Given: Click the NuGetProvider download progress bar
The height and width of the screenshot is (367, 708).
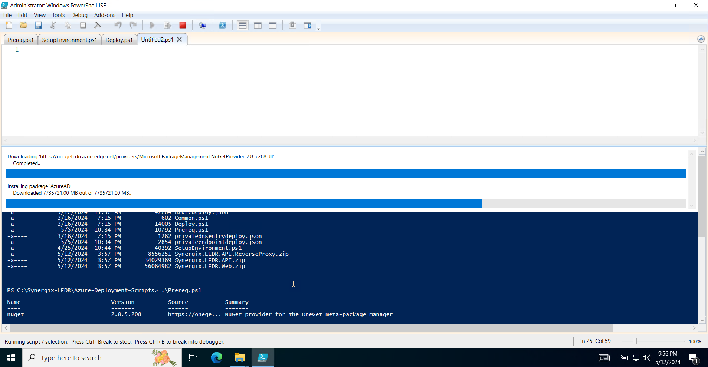Looking at the screenshot, I should click(x=346, y=173).
